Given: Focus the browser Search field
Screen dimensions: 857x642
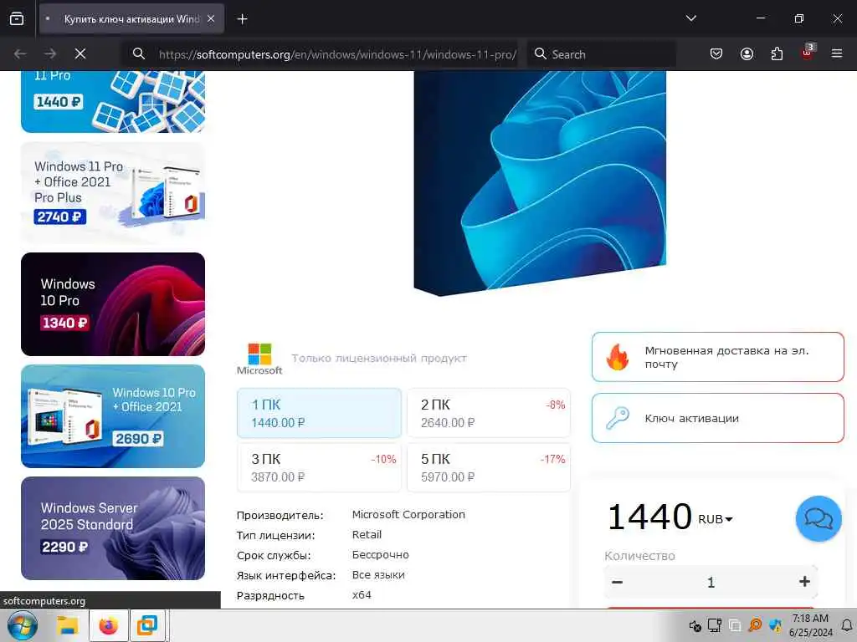Looking at the screenshot, I should (601, 54).
